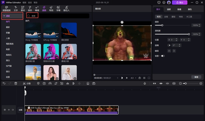
Task: Switch to the 動畫 animation tab
Action: (x=179, y=9)
